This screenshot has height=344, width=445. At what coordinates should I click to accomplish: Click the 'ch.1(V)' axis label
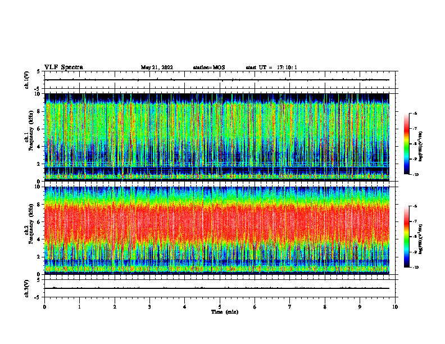26,80
